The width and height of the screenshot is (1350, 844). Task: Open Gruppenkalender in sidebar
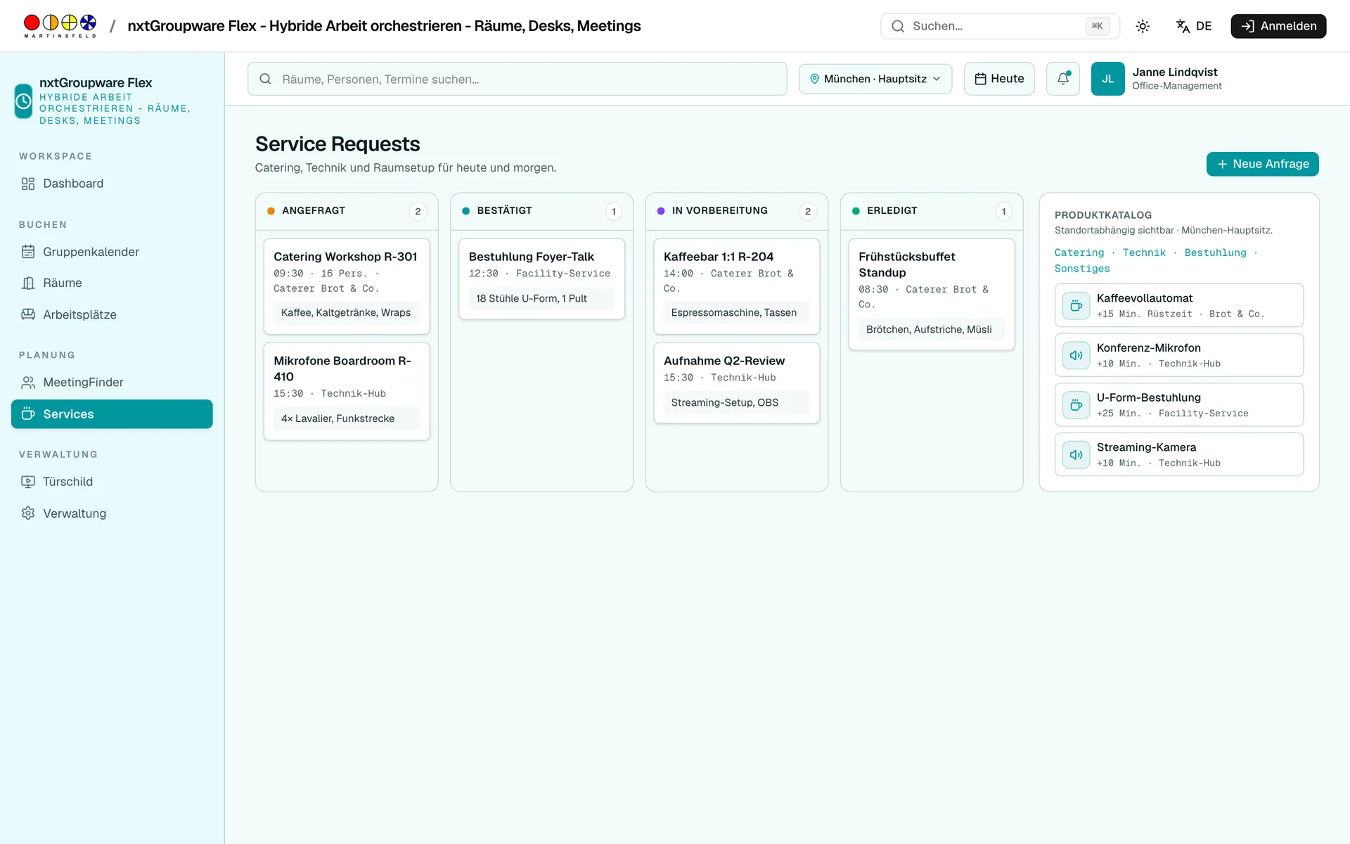coord(112,252)
